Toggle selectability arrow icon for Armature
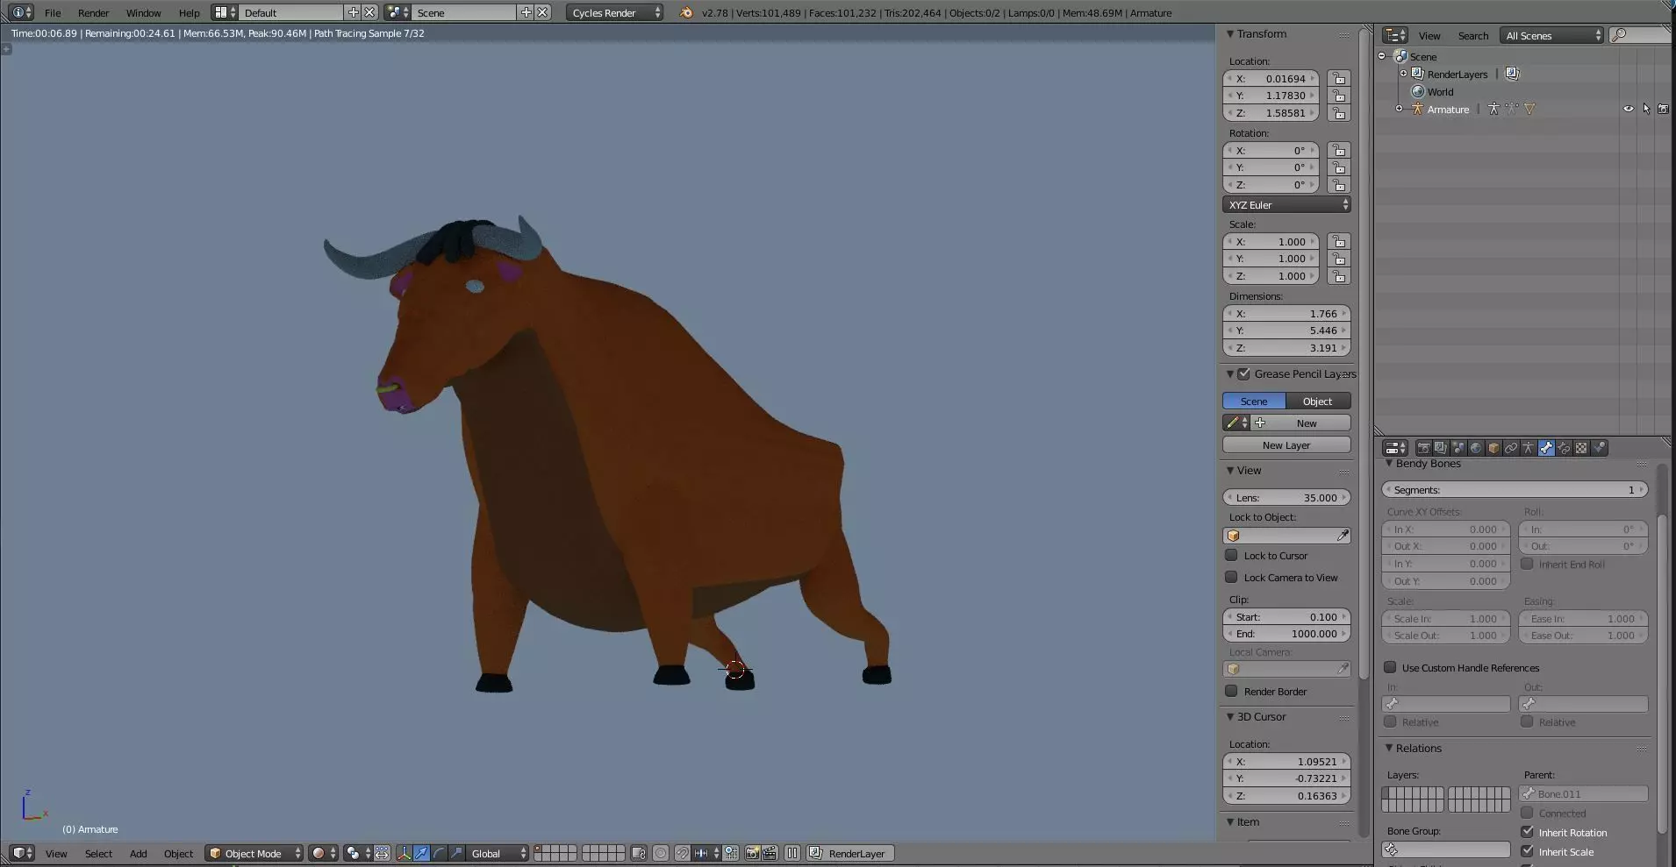 pyautogui.click(x=1646, y=110)
